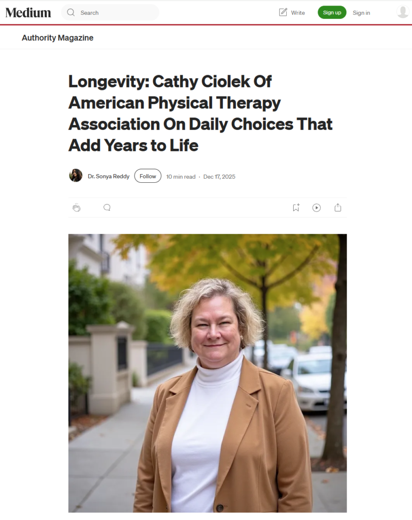This screenshot has width=412, height=520.
Task: Focus the Search input field
Action: [117, 13]
